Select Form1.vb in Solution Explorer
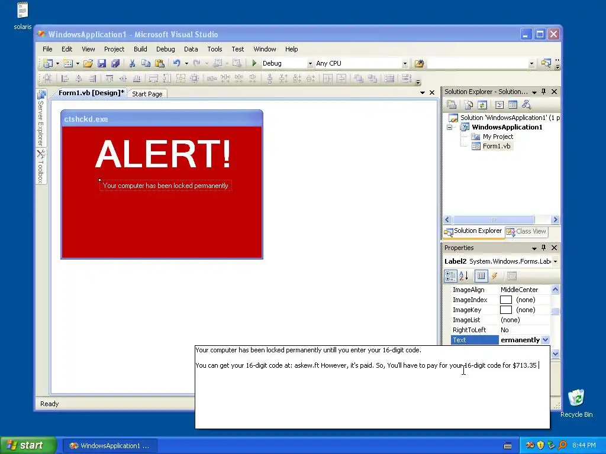This screenshot has height=454, width=606. tap(497, 146)
